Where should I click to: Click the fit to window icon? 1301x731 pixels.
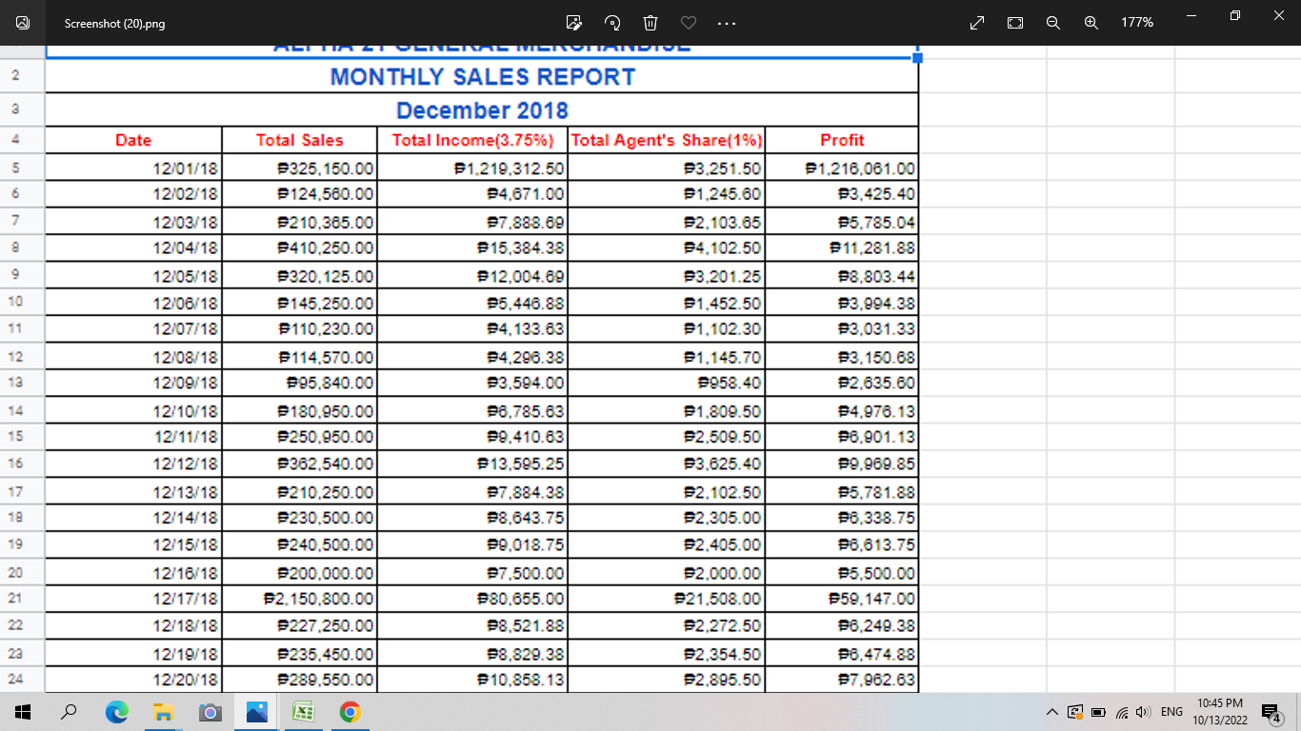tap(1015, 22)
